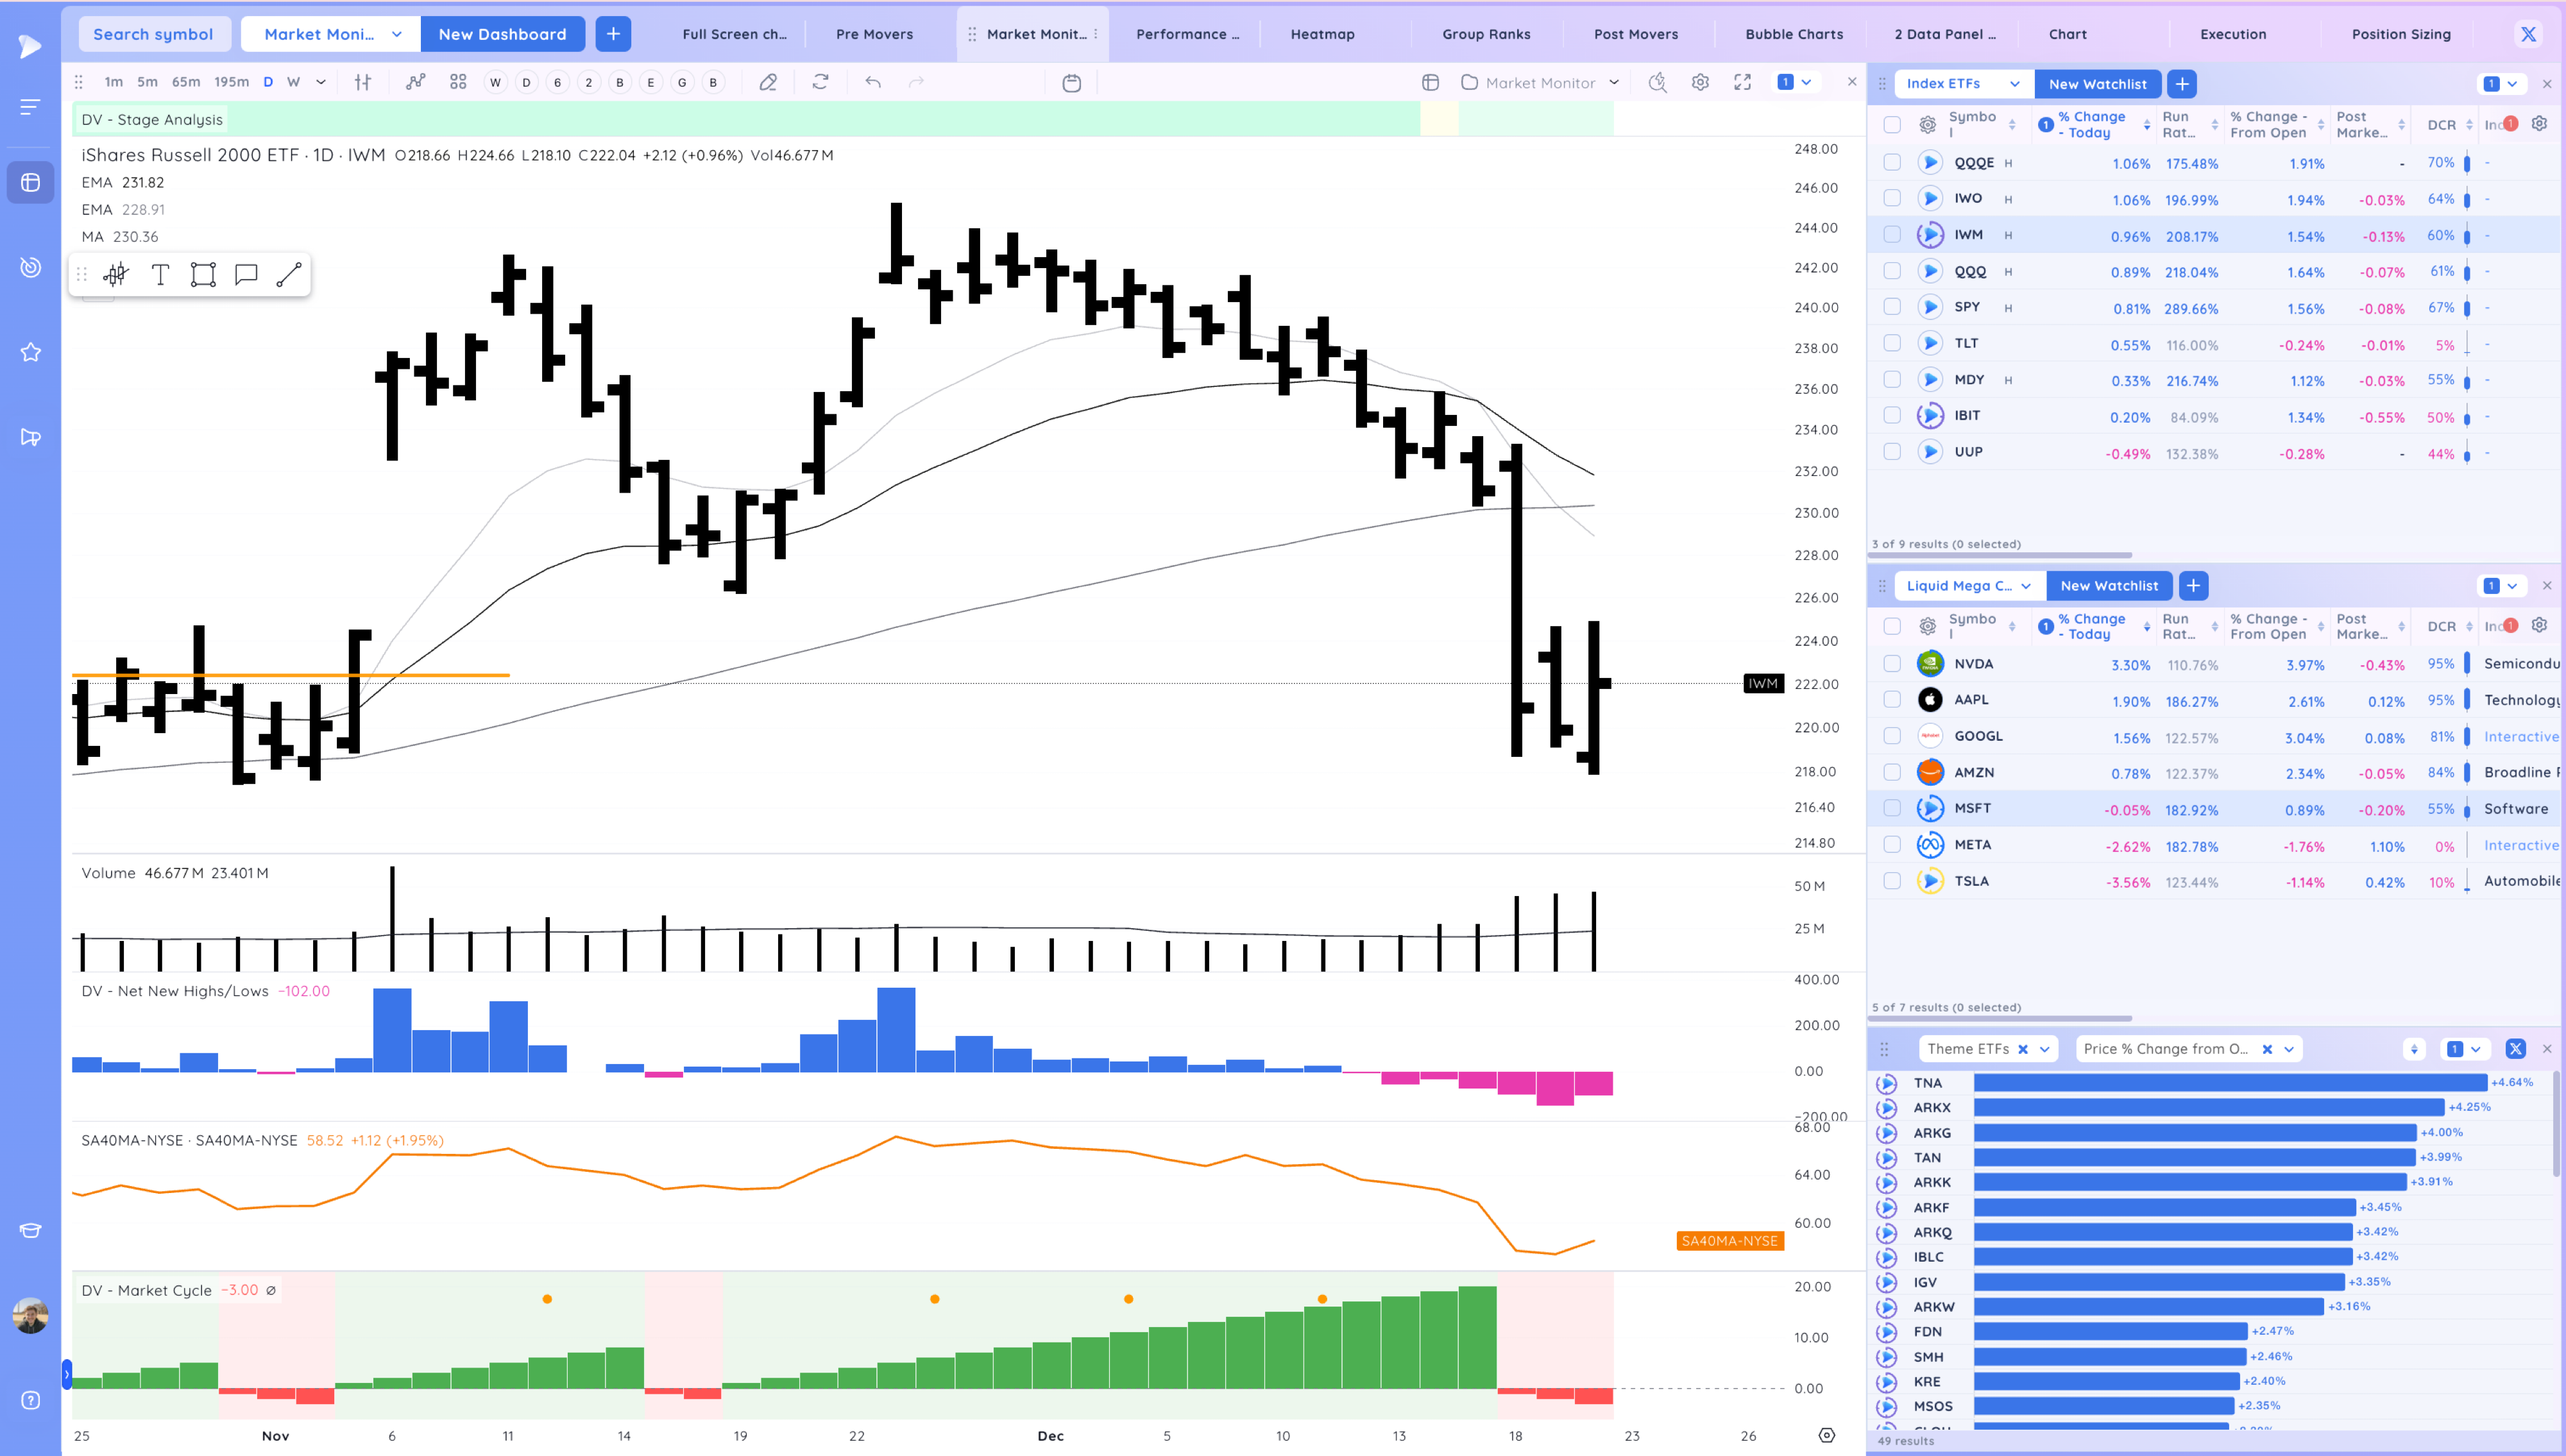This screenshot has height=1456, width=2566.
Task: Open the Bubble Charts tab
Action: 1794,34
